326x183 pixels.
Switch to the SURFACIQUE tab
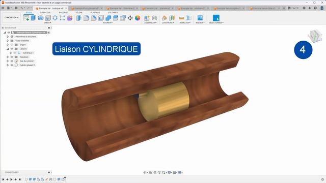(45, 13)
